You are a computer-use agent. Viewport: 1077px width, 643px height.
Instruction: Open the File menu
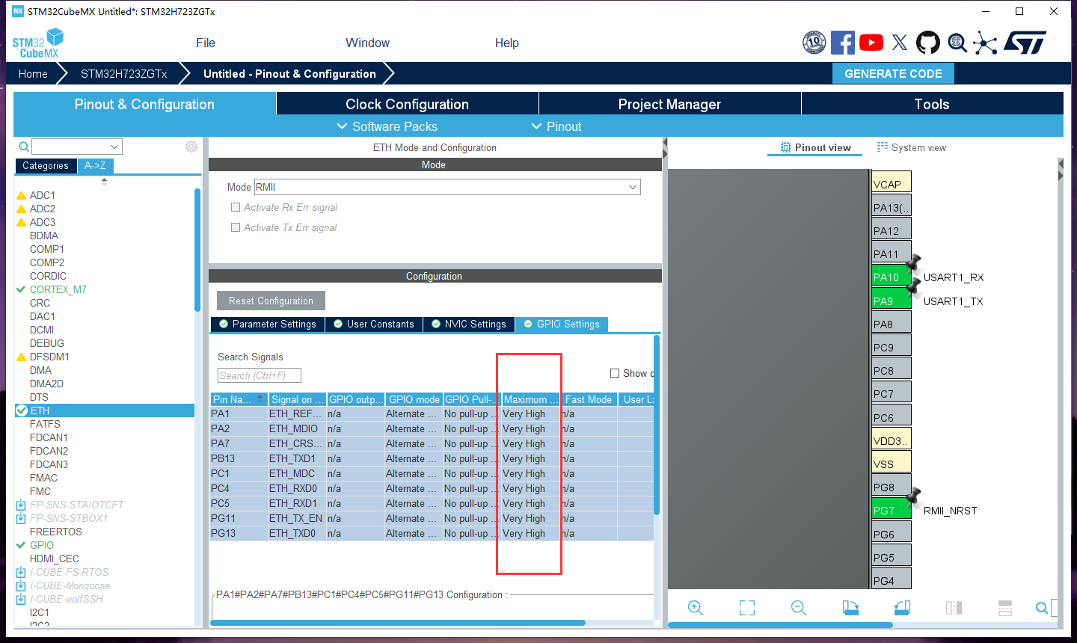coord(206,43)
